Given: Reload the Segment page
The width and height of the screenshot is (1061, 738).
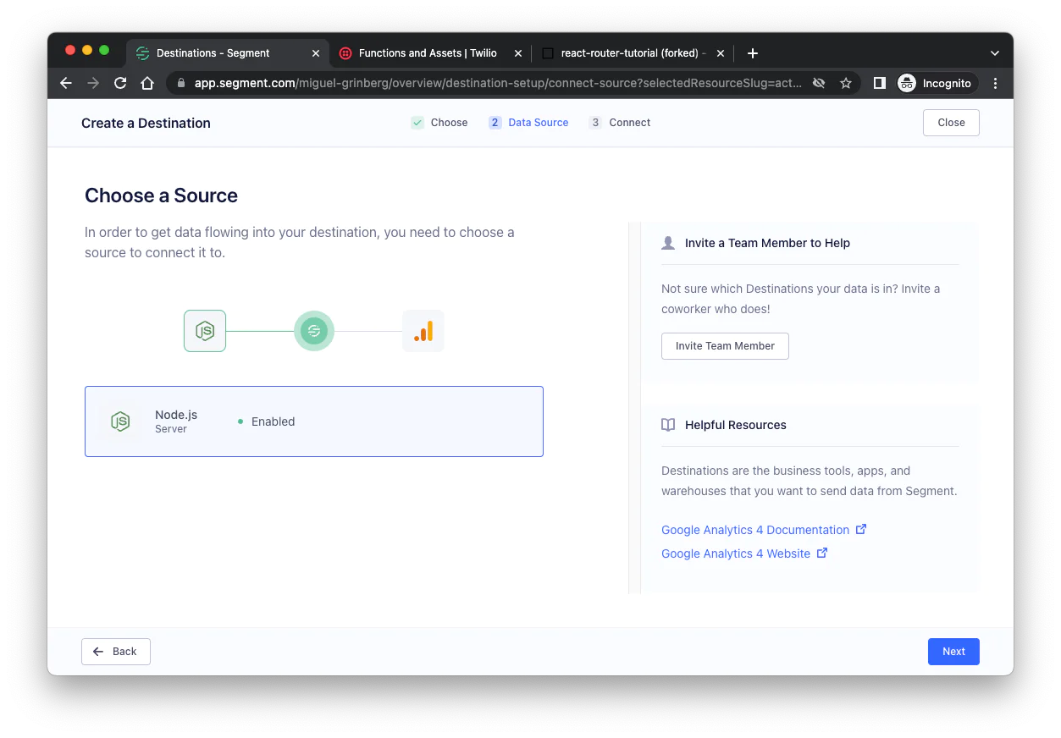Looking at the screenshot, I should (120, 83).
